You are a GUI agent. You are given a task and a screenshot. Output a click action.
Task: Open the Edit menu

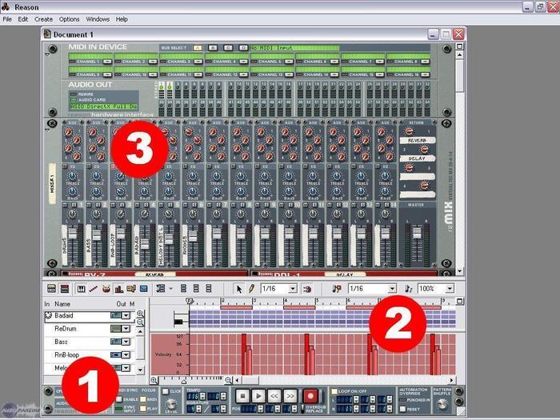coord(23,19)
